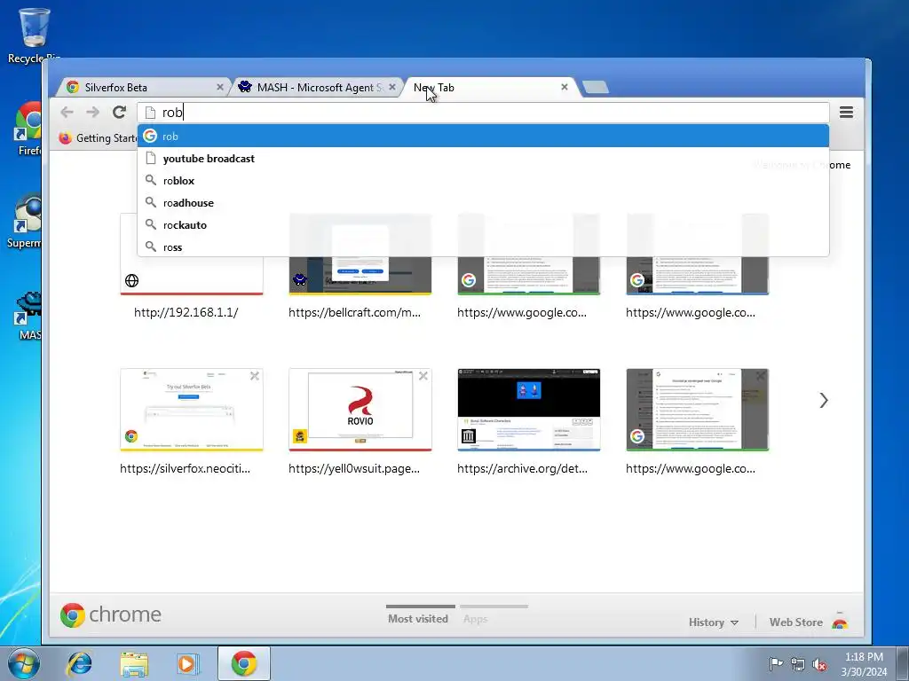Switch to the Most visited section
Image resolution: width=909 pixels, height=681 pixels.
[x=418, y=618]
